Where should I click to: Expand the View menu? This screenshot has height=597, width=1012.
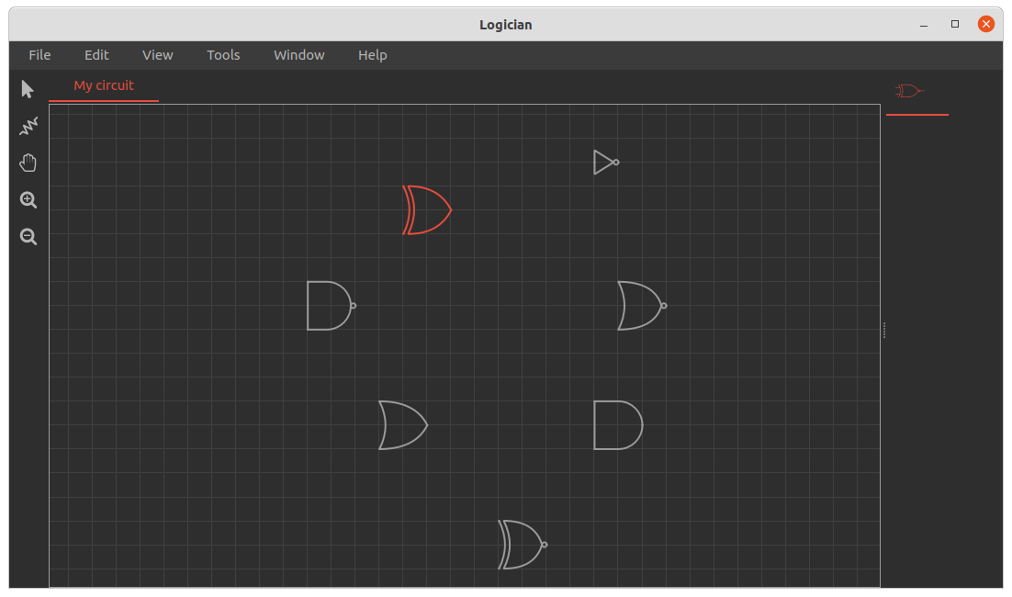(157, 55)
